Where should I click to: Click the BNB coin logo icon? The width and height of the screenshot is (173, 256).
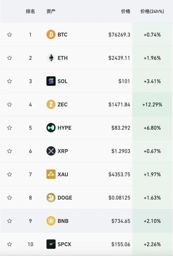pyautogui.click(x=51, y=221)
